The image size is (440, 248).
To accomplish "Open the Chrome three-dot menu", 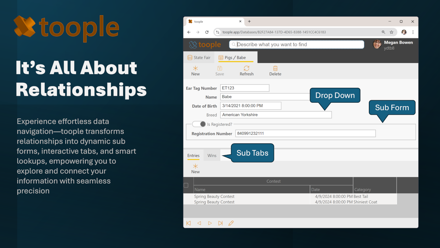I will [413, 32].
